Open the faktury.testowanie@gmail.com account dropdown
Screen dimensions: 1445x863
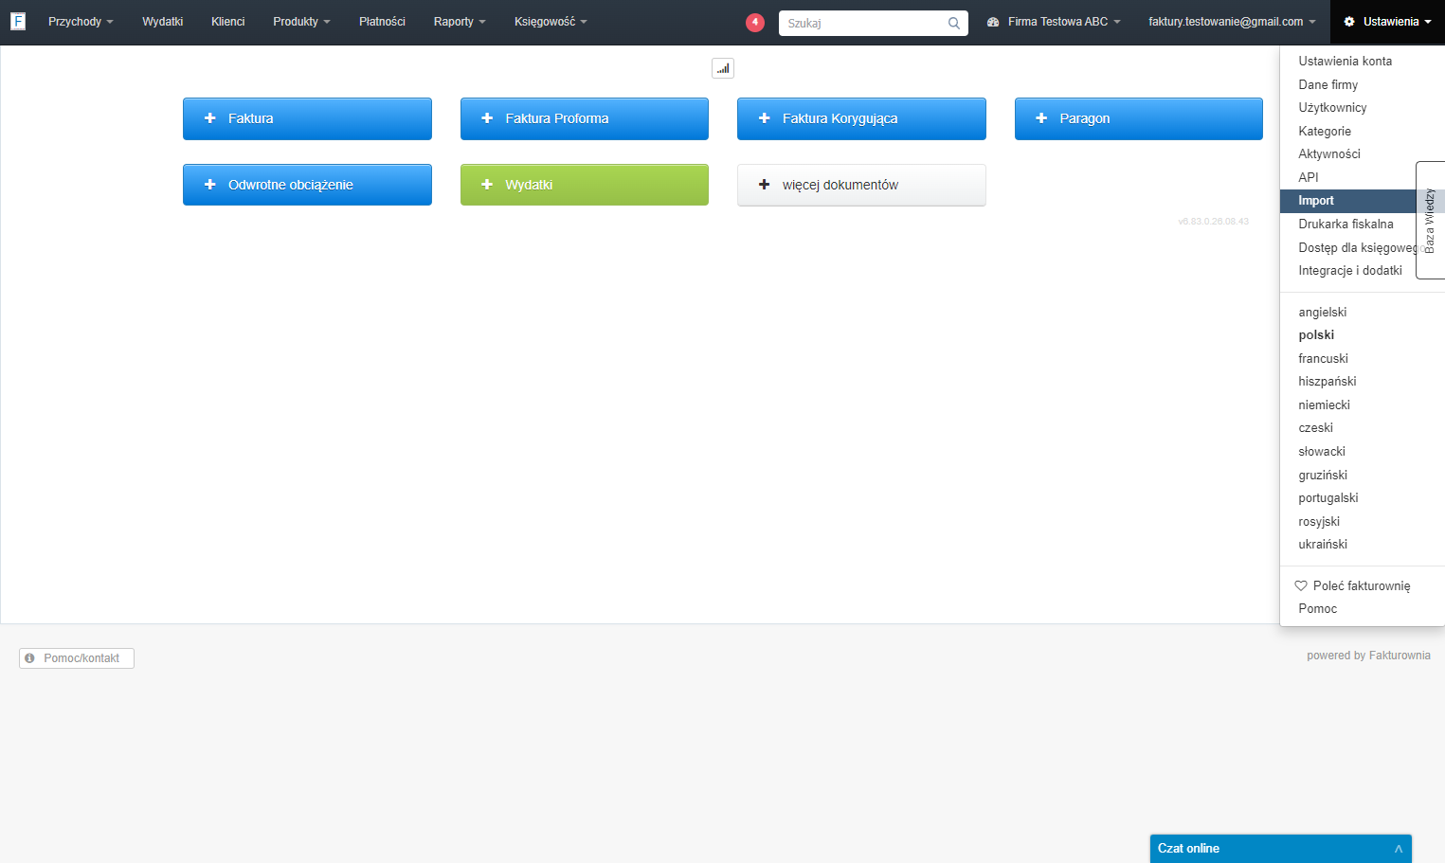[1232, 22]
